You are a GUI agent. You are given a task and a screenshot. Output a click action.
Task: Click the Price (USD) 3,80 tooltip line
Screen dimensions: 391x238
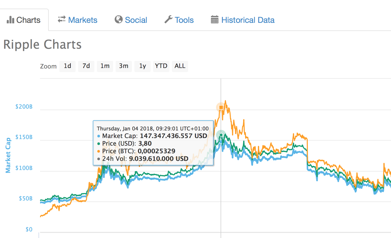click(125, 144)
